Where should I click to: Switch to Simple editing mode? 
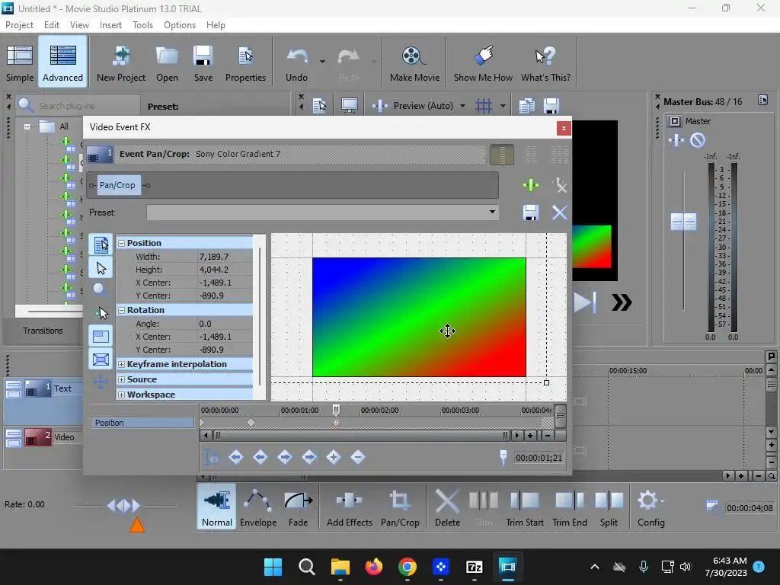pyautogui.click(x=19, y=62)
